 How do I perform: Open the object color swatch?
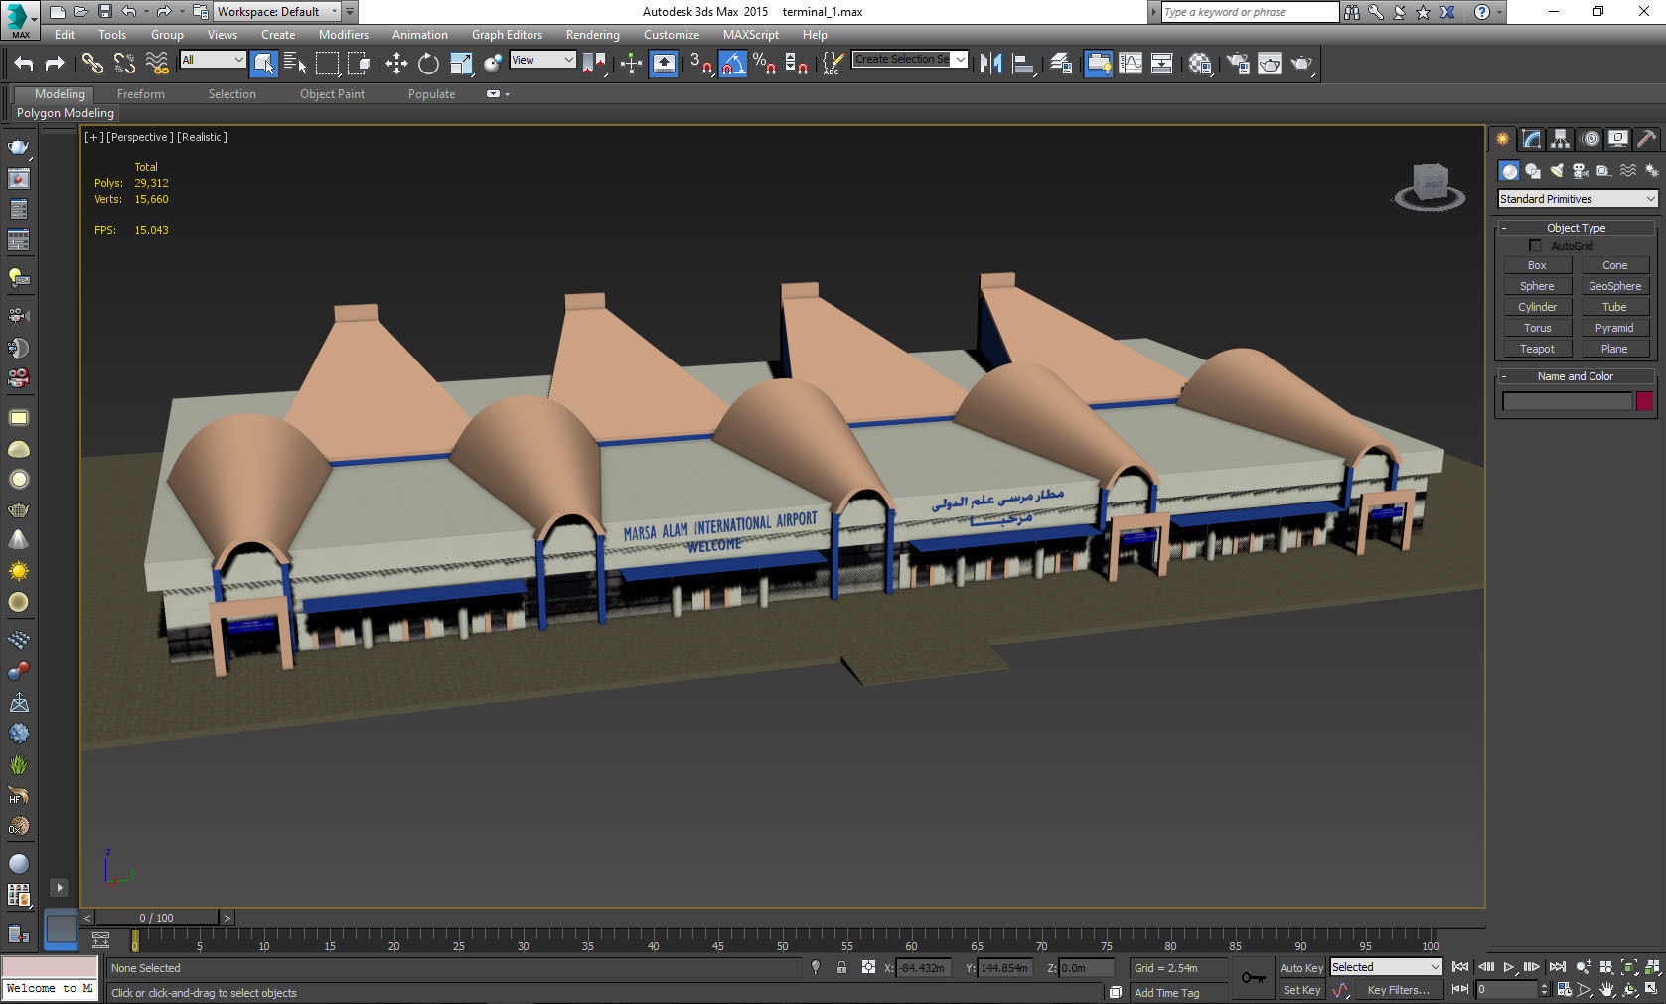[1644, 401]
